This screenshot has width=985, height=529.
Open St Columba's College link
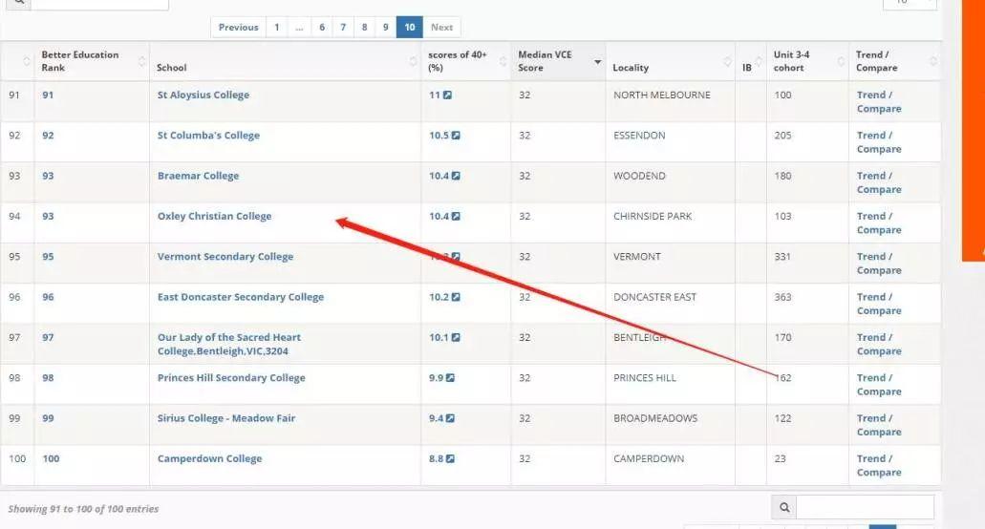click(208, 135)
